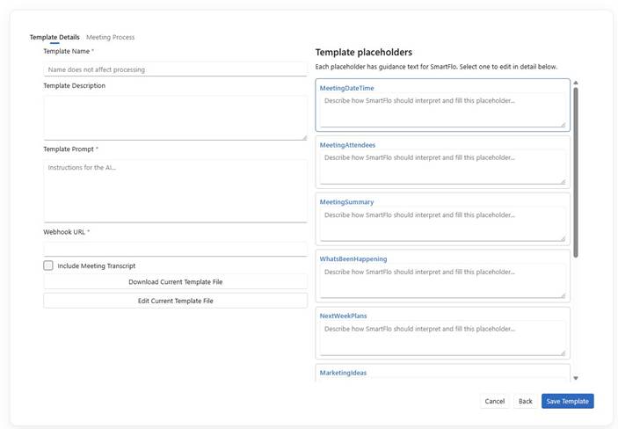This screenshot has width=618, height=429.
Task: Select the Template Details tab
Action: 55,37
